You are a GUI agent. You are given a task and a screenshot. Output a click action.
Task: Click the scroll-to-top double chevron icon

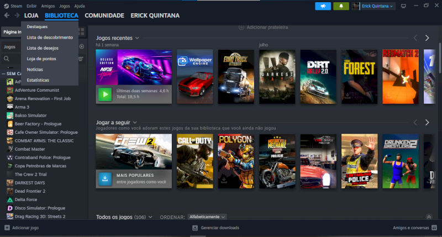(429, 217)
